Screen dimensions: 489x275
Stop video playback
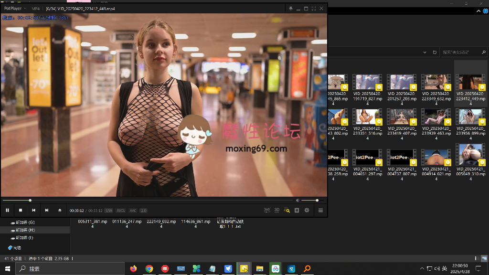tap(21, 210)
